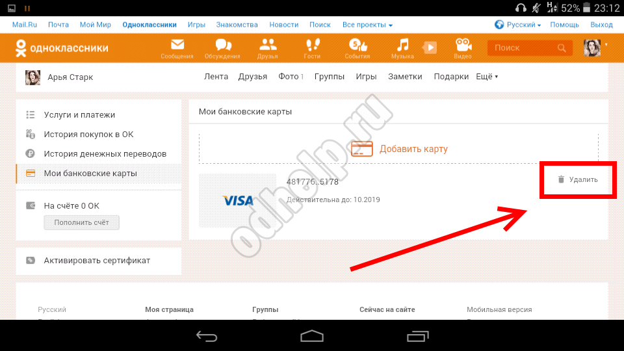The image size is (624, 351).
Task: Open profile avatar in orange header
Action: pos(592,47)
